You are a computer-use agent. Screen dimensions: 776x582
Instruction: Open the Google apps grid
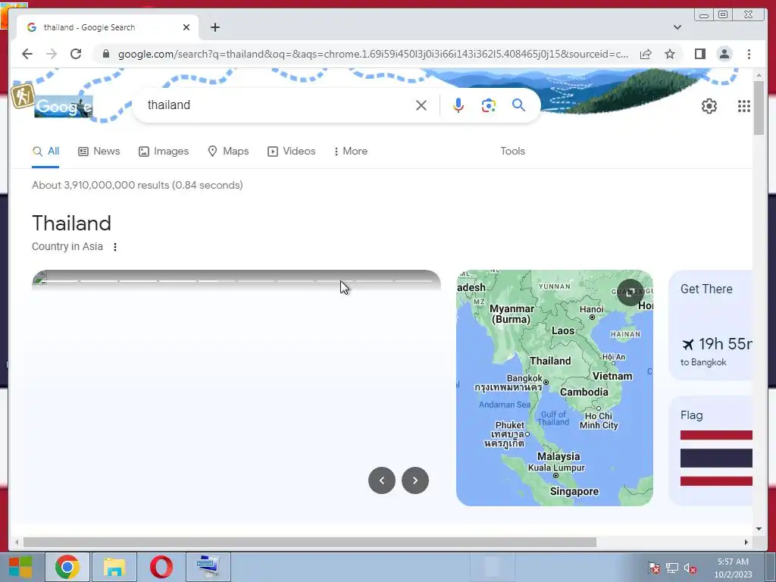coord(744,106)
